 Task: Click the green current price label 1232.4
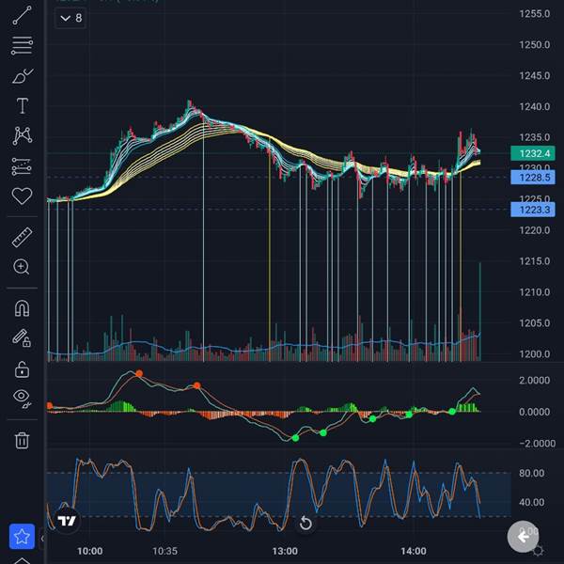[x=533, y=153]
